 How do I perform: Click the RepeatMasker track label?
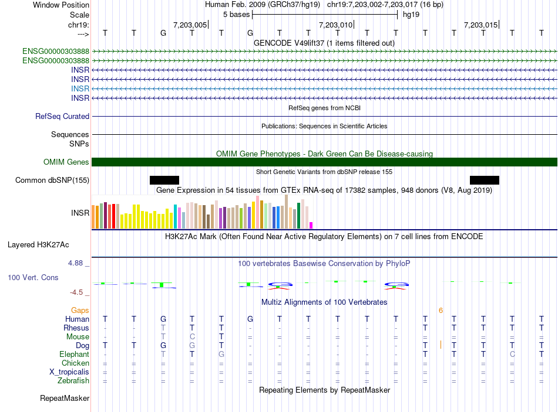(65, 398)
